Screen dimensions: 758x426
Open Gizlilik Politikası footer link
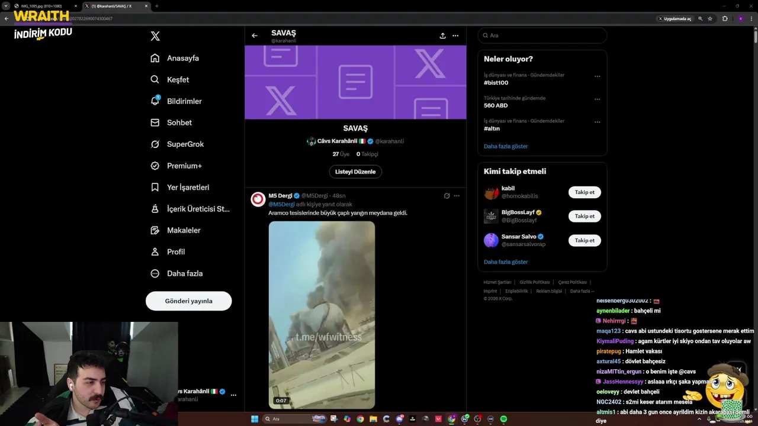pyautogui.click(x=535, y=282)
